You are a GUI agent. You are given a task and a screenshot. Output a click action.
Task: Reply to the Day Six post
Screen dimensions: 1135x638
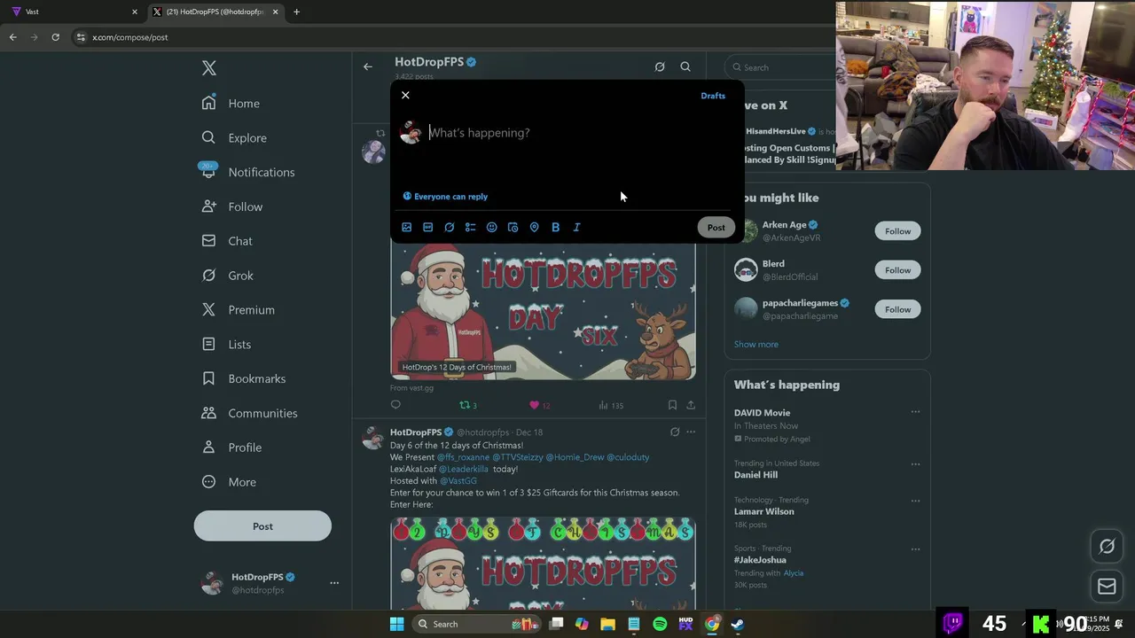(x=395, y=405)
